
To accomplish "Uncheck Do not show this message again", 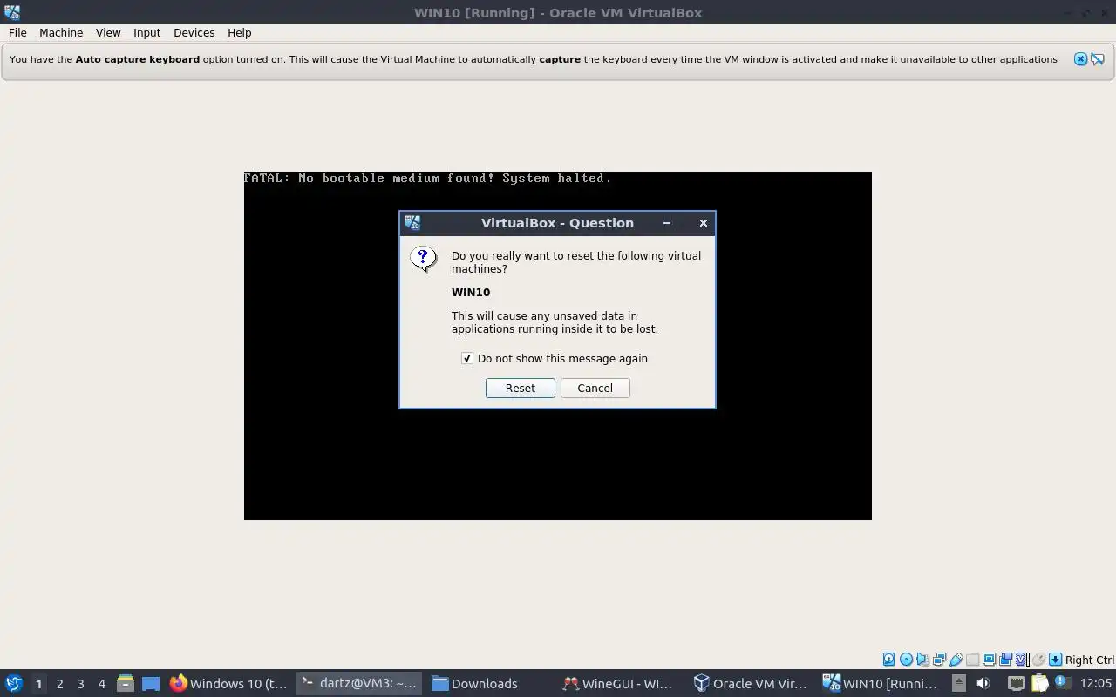I will coord(467,358).
